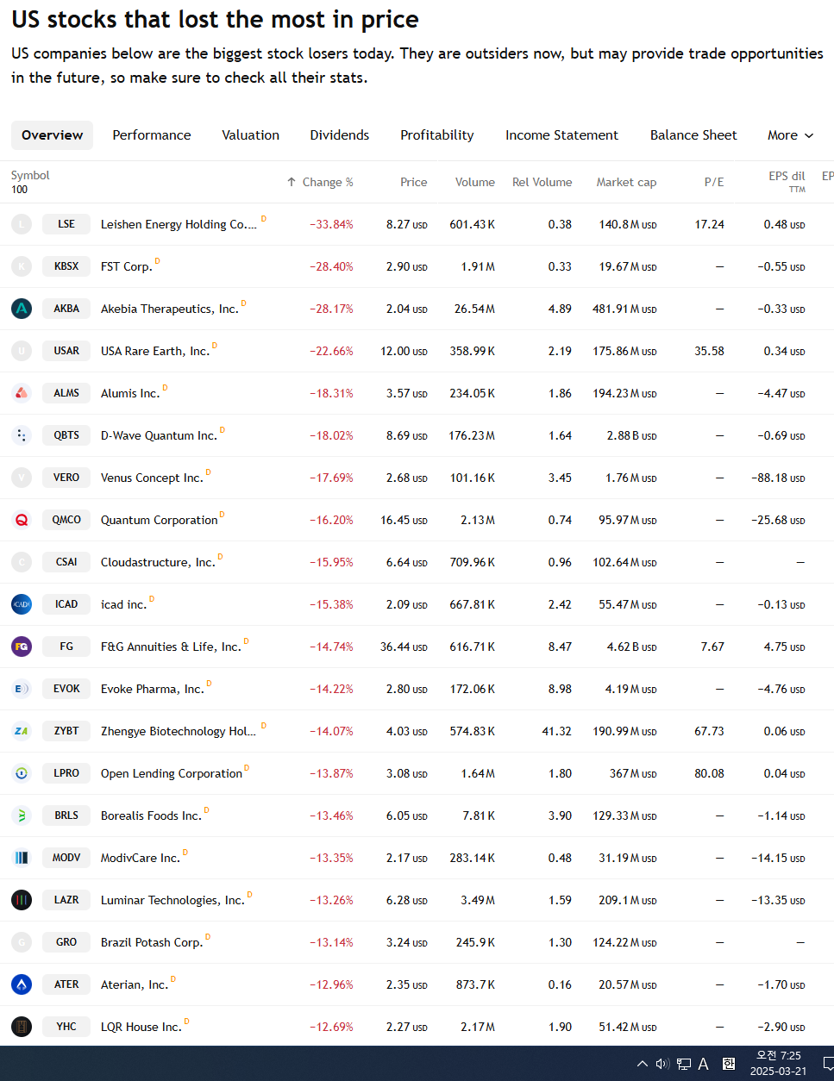Click the USA Rare Earth logo icon
The height and width of the screenshot is (1081, 834).
pyautogui.click(x=22, y=351)
